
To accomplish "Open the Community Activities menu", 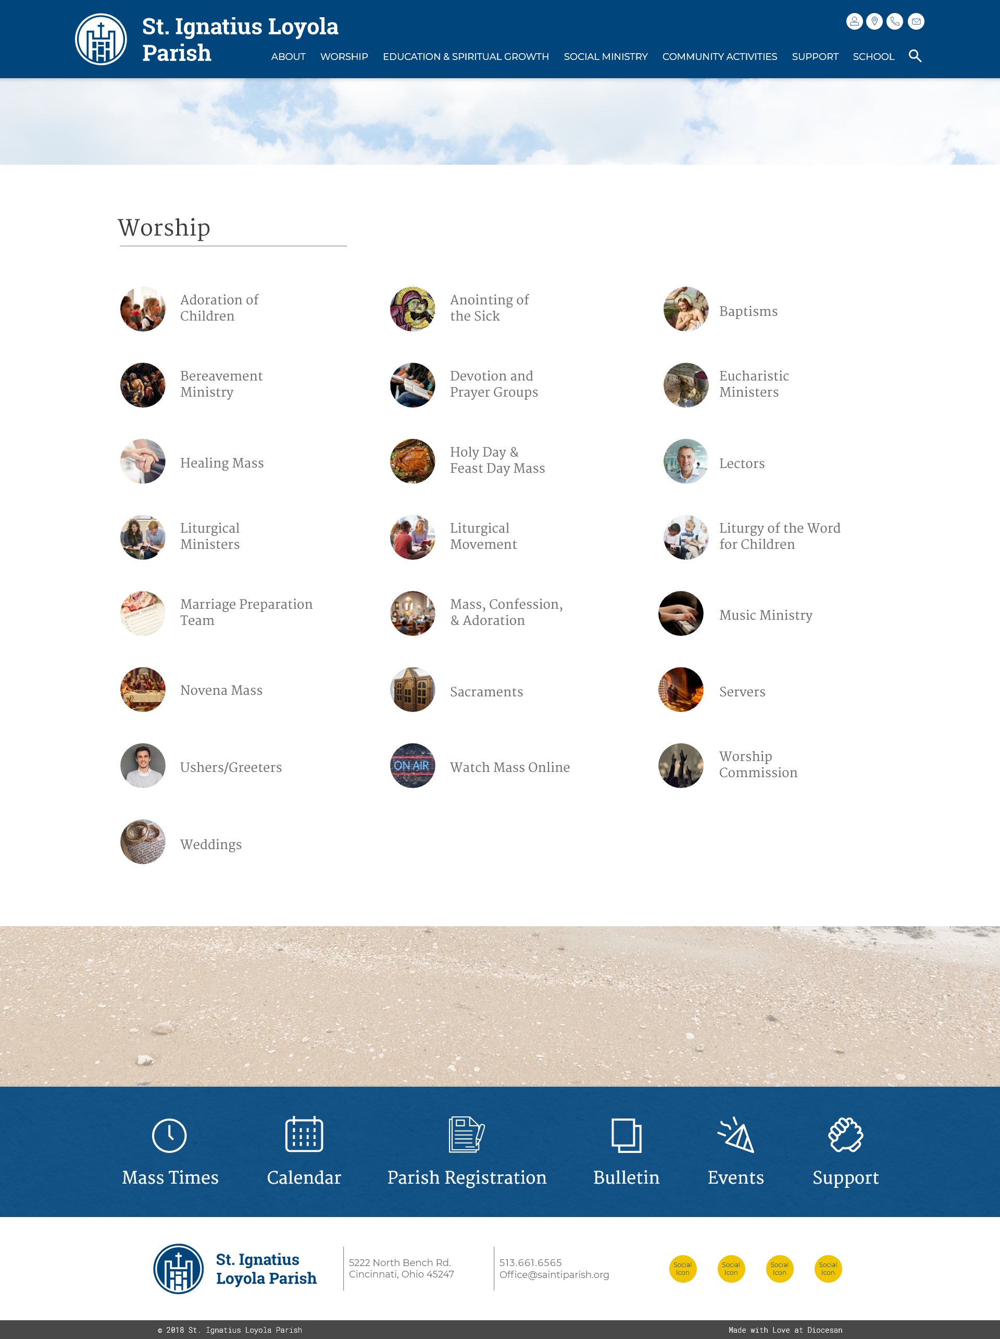I will coord(719,57).
